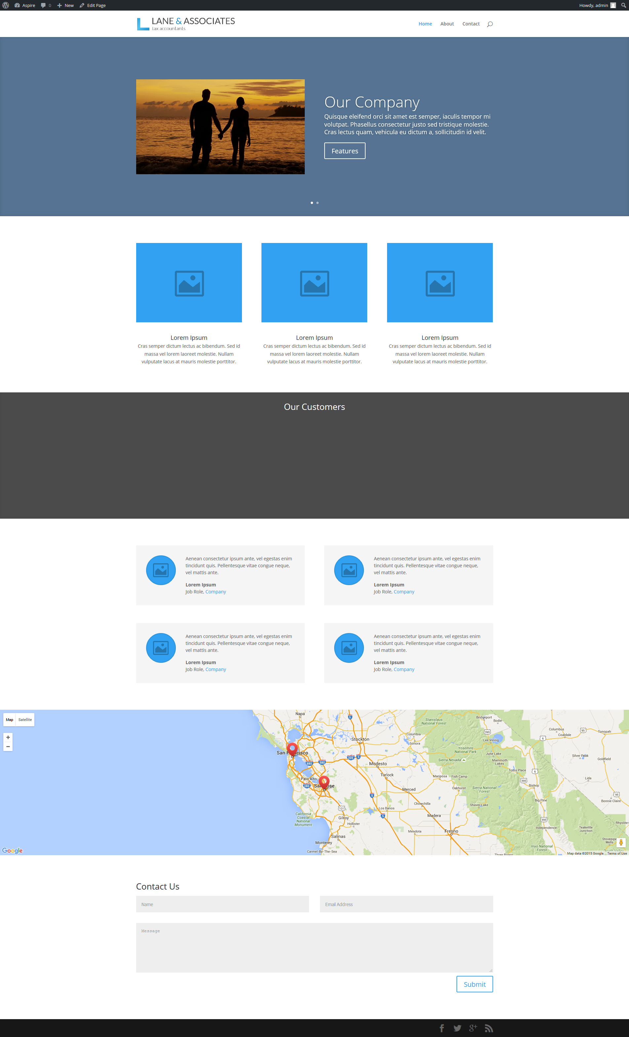Switch map to Map view

[9, 720]
